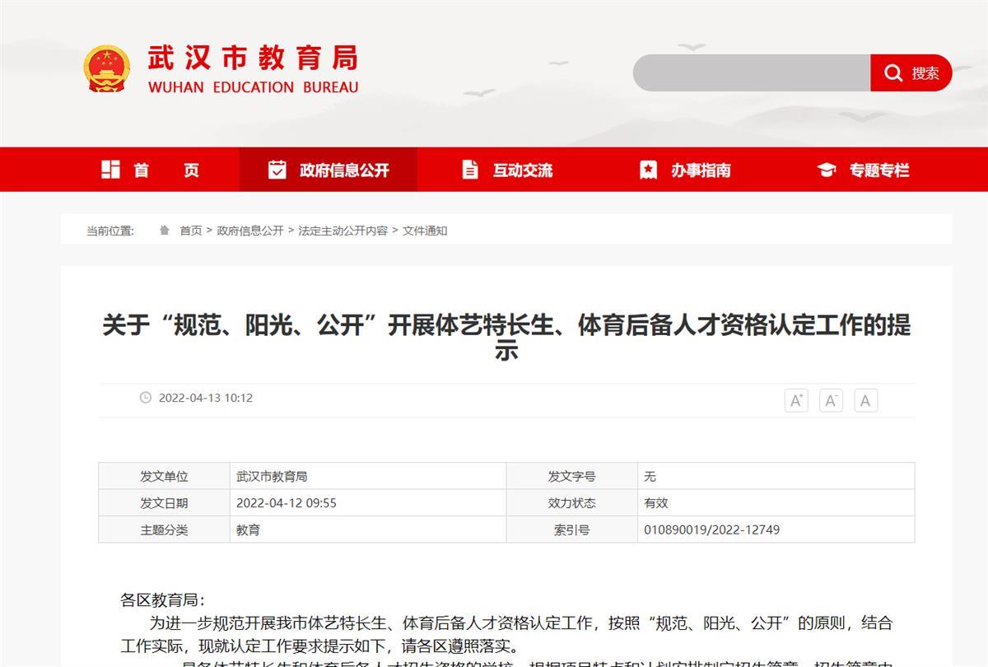Click the 各区教育局： salutation line

[163, 600]
